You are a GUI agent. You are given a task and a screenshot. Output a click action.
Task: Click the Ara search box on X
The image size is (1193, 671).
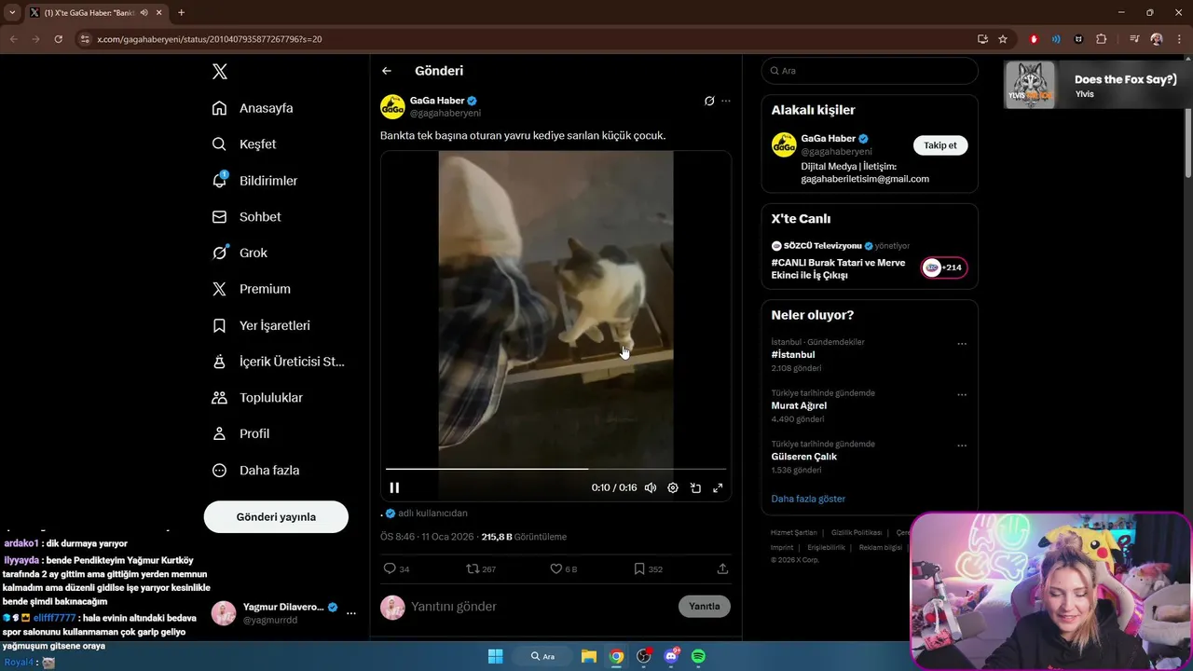coord(870,71)
